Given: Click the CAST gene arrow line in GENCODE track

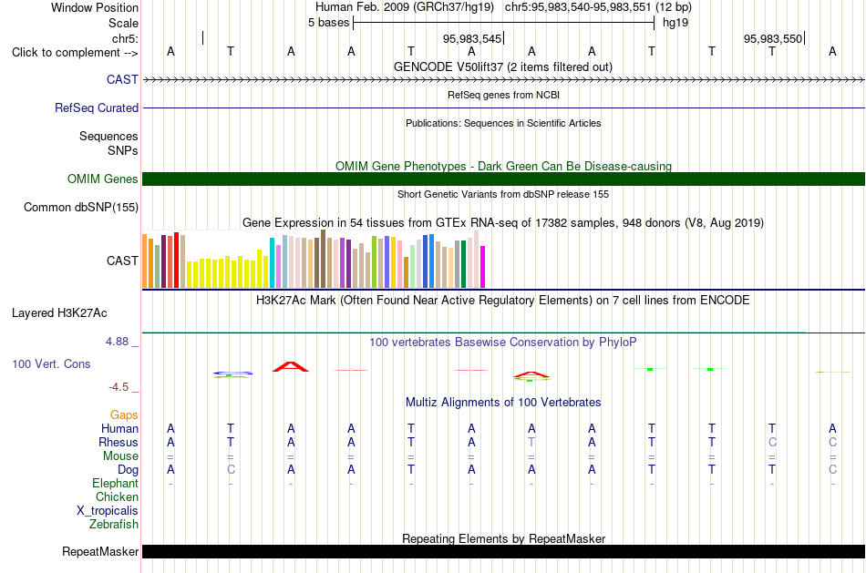Looking at the screenshot, I should tap(503, 80).
